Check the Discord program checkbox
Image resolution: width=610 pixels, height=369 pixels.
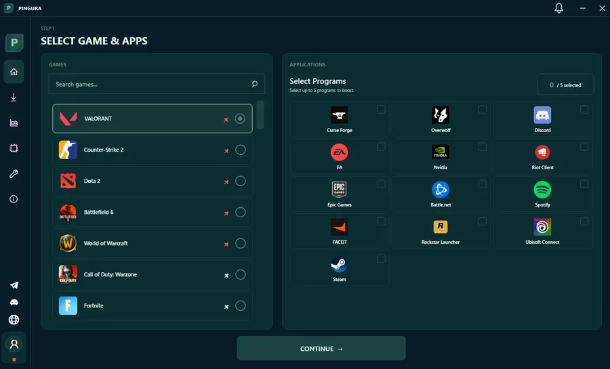[584, 110]
